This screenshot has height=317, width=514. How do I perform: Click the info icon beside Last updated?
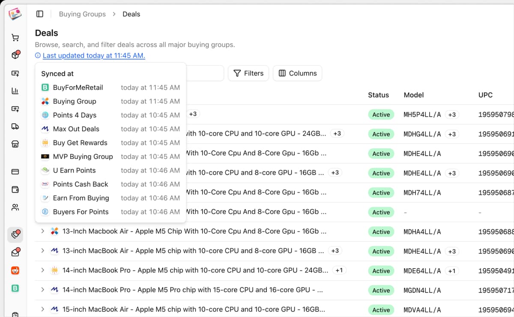38,56
